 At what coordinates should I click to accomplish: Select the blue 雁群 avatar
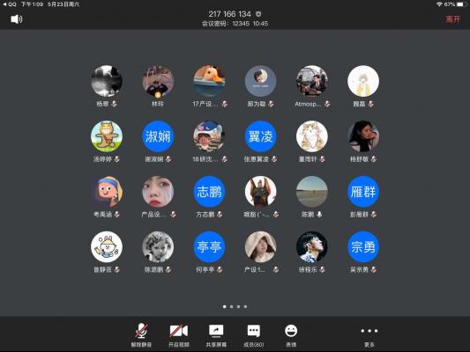pos(363,192)
